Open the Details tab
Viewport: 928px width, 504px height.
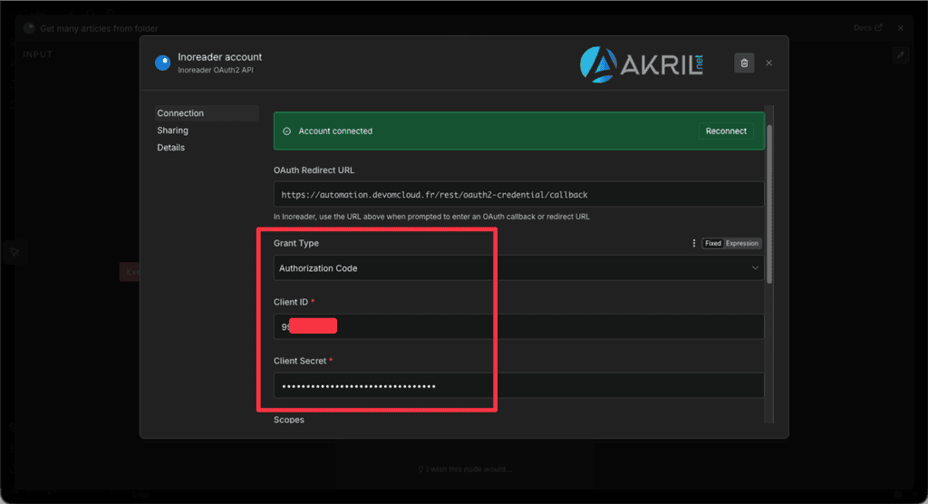[x=171, y=148]
